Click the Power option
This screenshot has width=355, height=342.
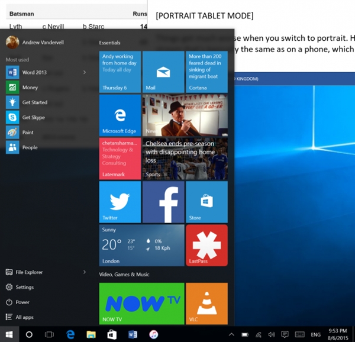[22, 302]
